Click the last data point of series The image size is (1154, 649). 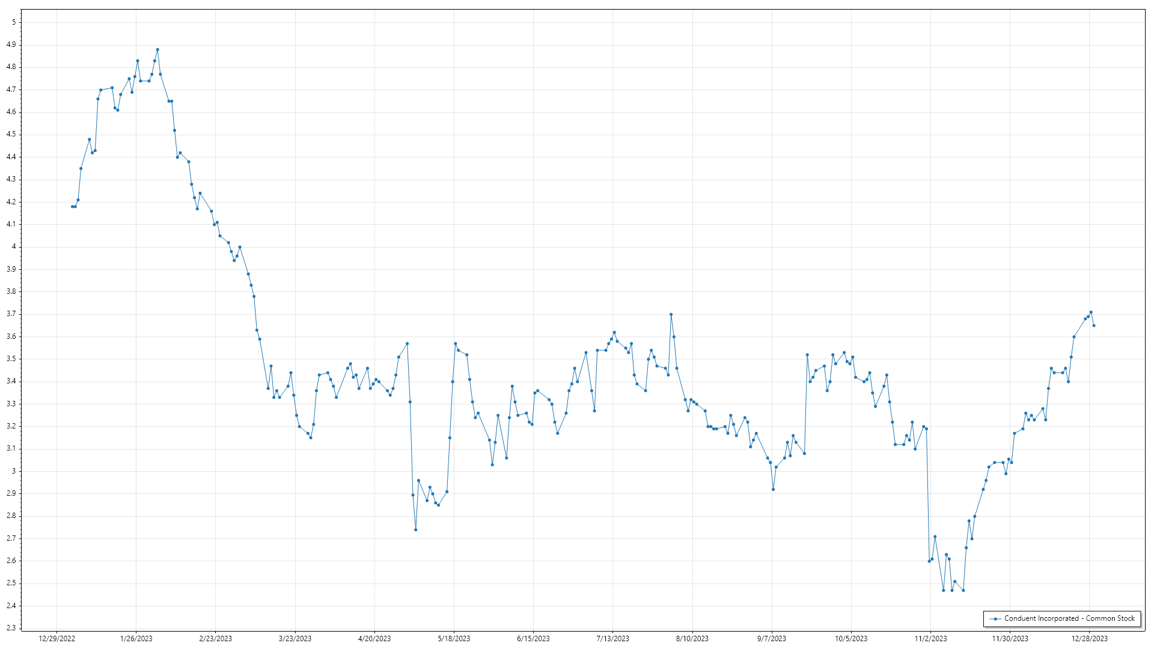tap(1094, 326)
